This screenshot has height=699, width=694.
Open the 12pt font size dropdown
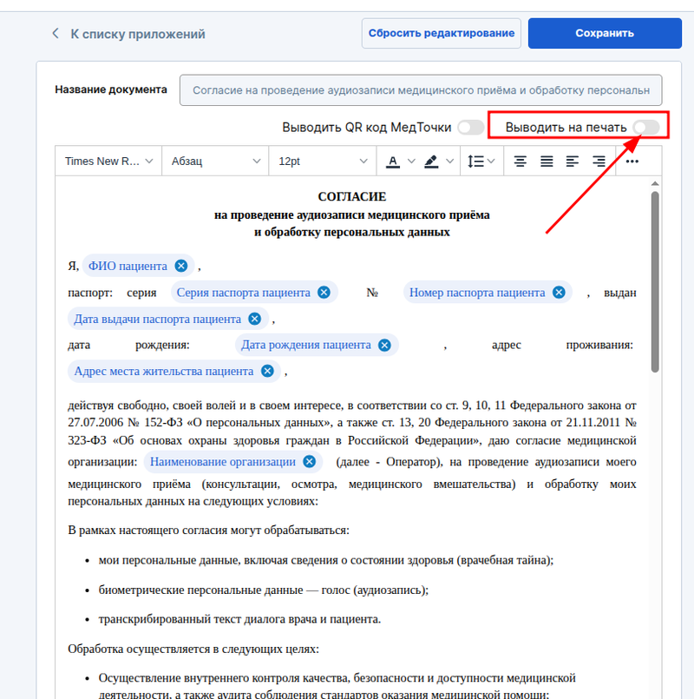pyautogui.click(x=323, y=162)
